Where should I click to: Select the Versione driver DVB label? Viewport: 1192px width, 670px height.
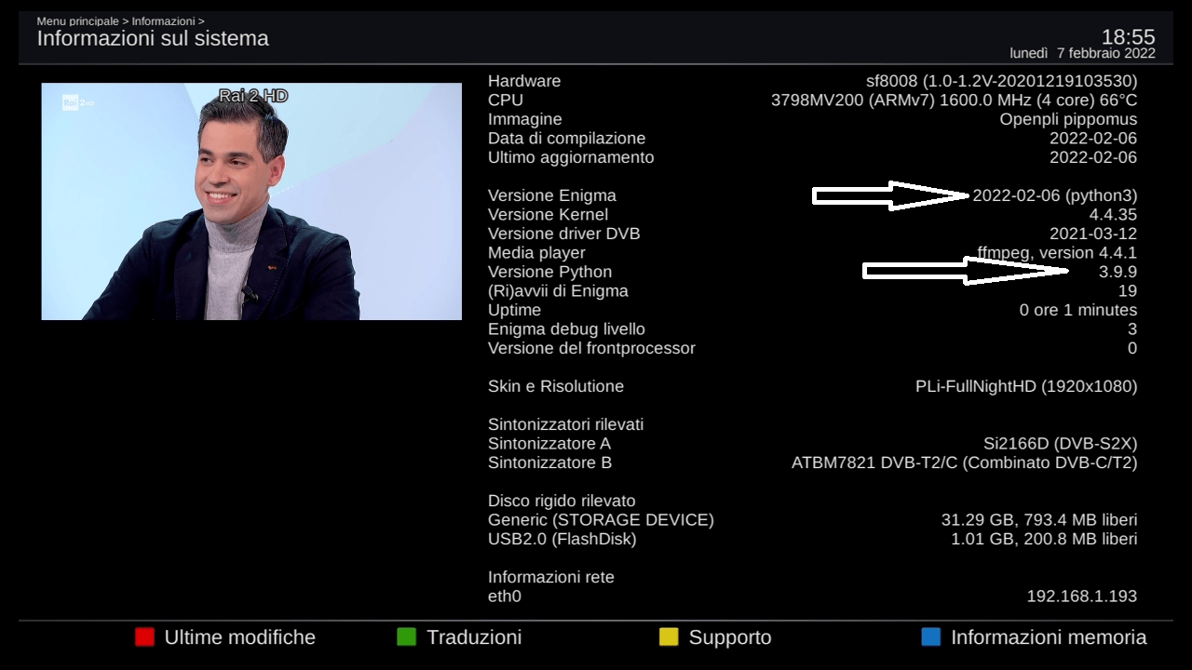tap(564, 234)
